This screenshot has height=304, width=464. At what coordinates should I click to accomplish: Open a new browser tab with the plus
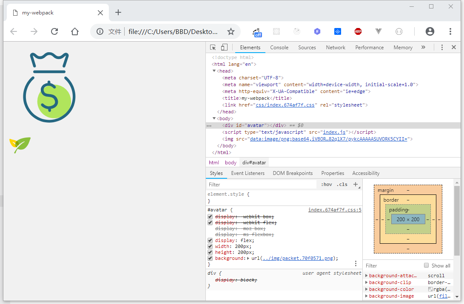(118, 12)
